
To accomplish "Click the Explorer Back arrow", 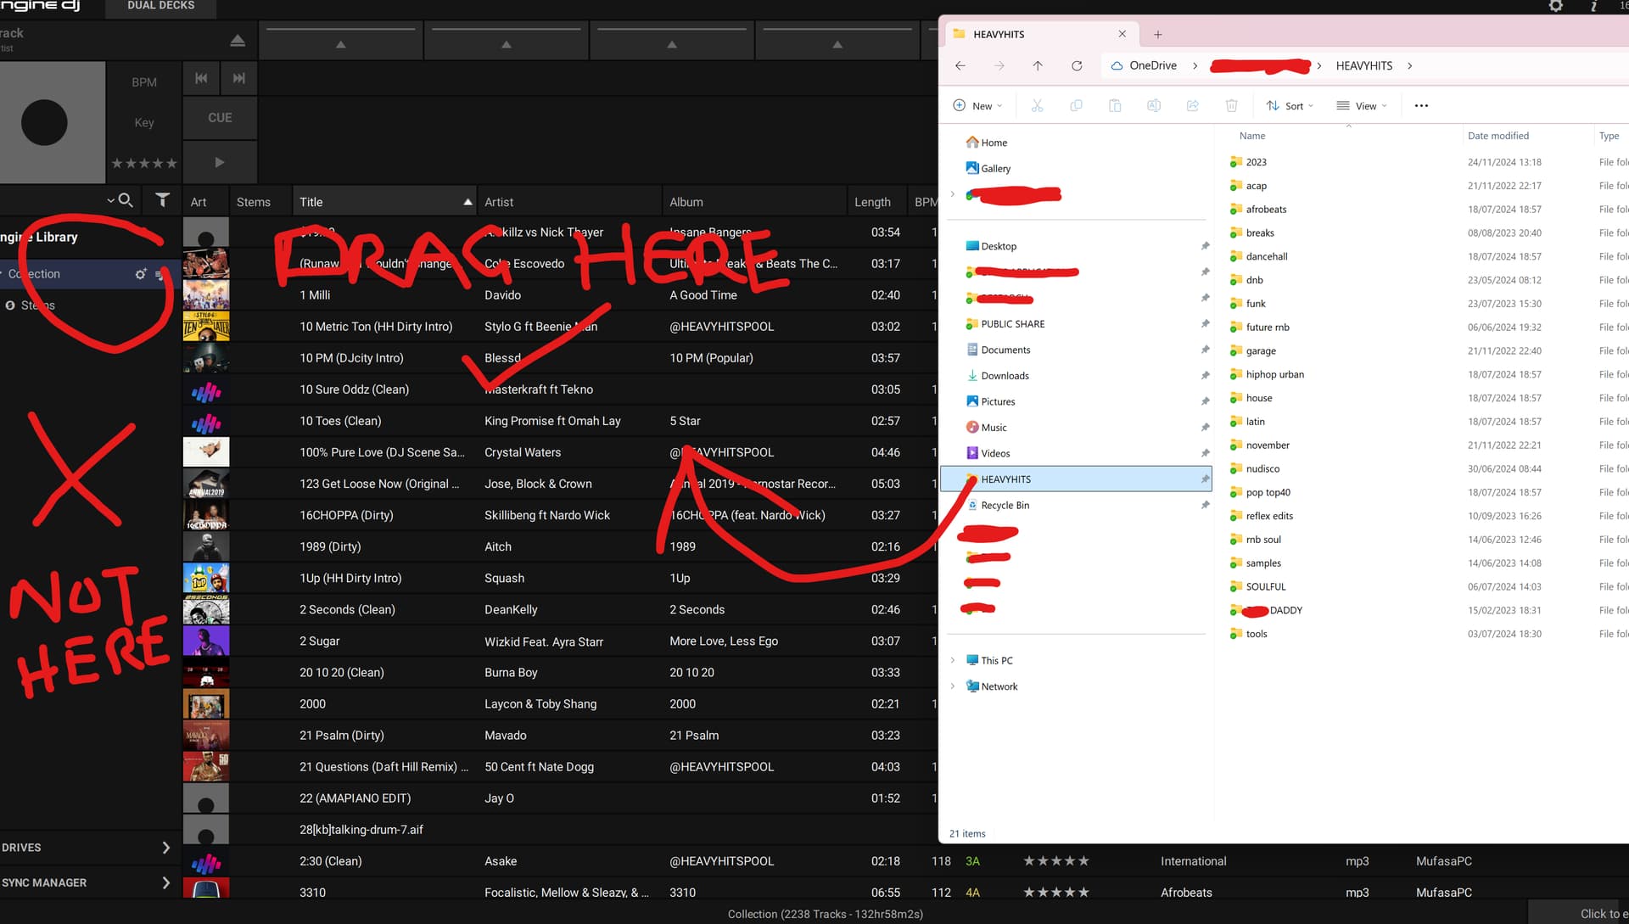I will pos(960,66).
